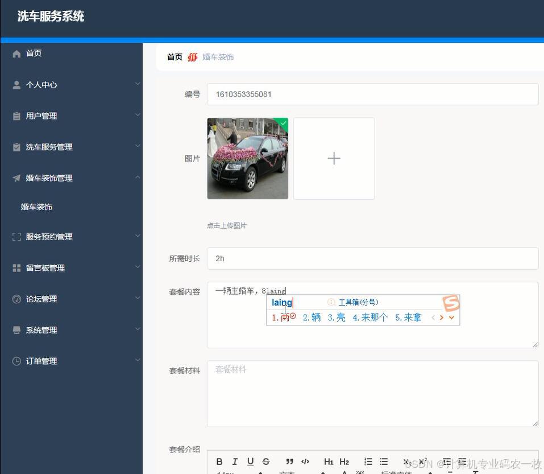Expand the 论坛管理 submenu chevron
Viewport: 544px width, 474px height.
click(x=138, y=298)
